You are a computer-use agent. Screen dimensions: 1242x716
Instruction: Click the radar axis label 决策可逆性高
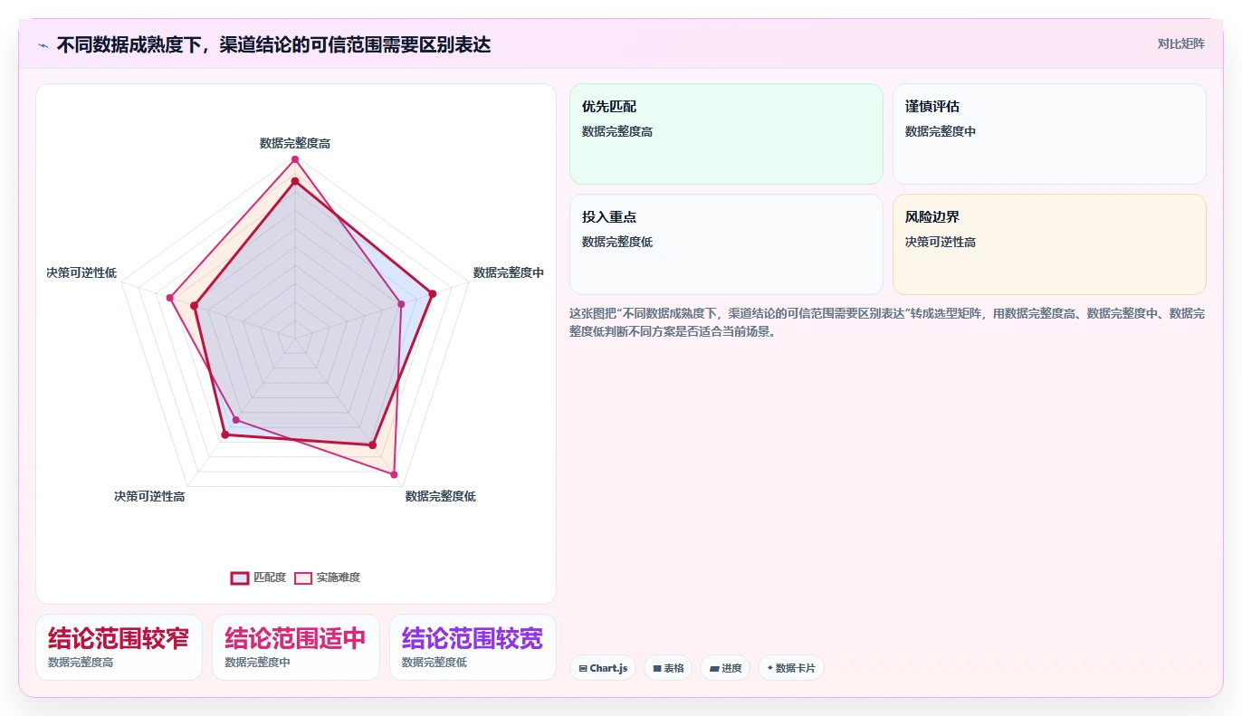click(x=149, y=496)
